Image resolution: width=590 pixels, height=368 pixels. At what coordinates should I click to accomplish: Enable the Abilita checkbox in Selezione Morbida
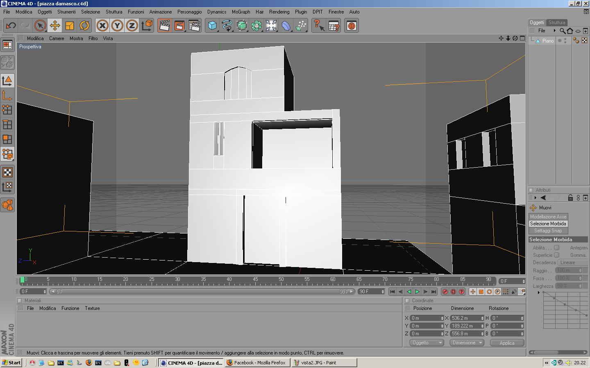556,247
